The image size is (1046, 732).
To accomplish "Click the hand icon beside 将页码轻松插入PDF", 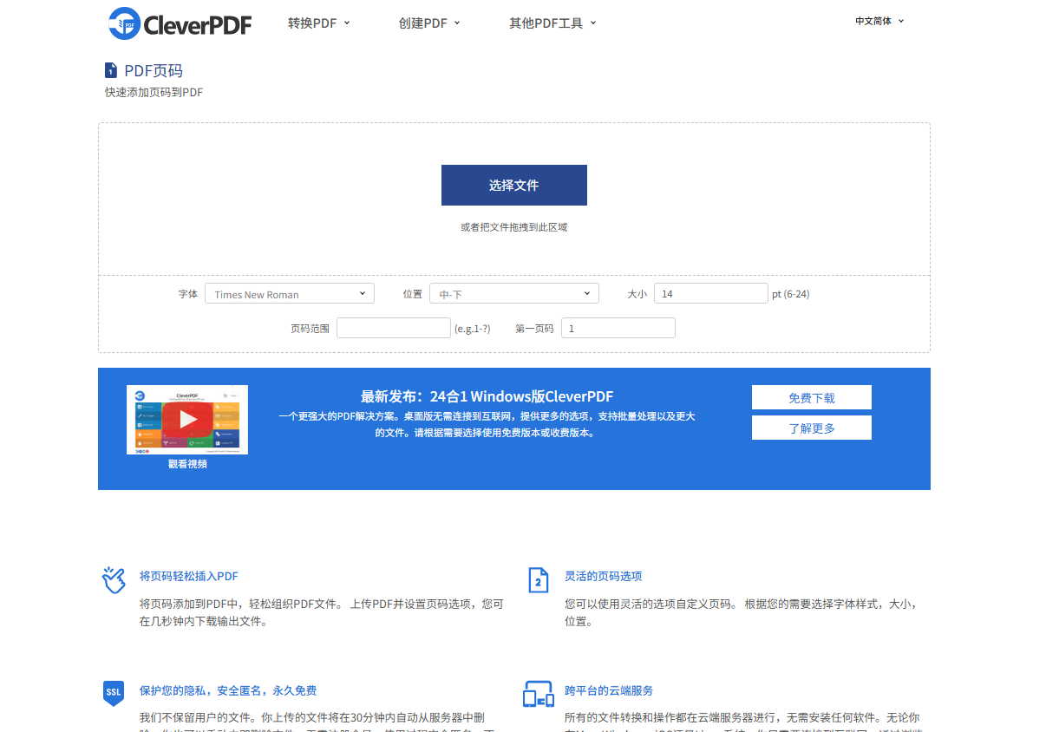I will 114,579.
